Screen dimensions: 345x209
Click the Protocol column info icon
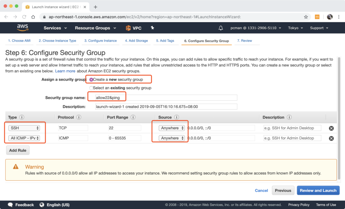pos(79,117)
